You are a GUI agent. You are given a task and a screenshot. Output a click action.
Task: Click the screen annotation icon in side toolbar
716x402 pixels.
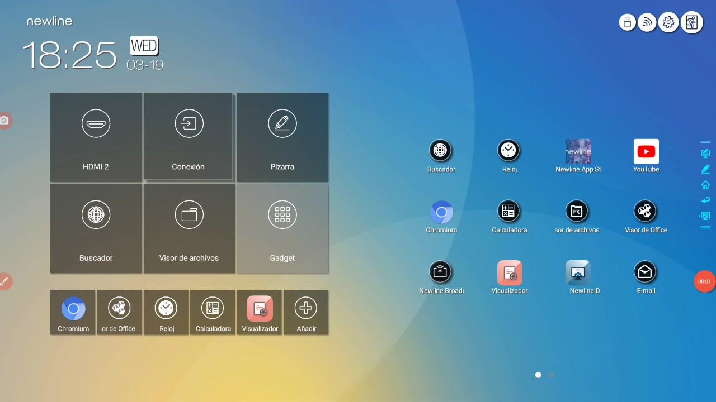pos(705,154)
